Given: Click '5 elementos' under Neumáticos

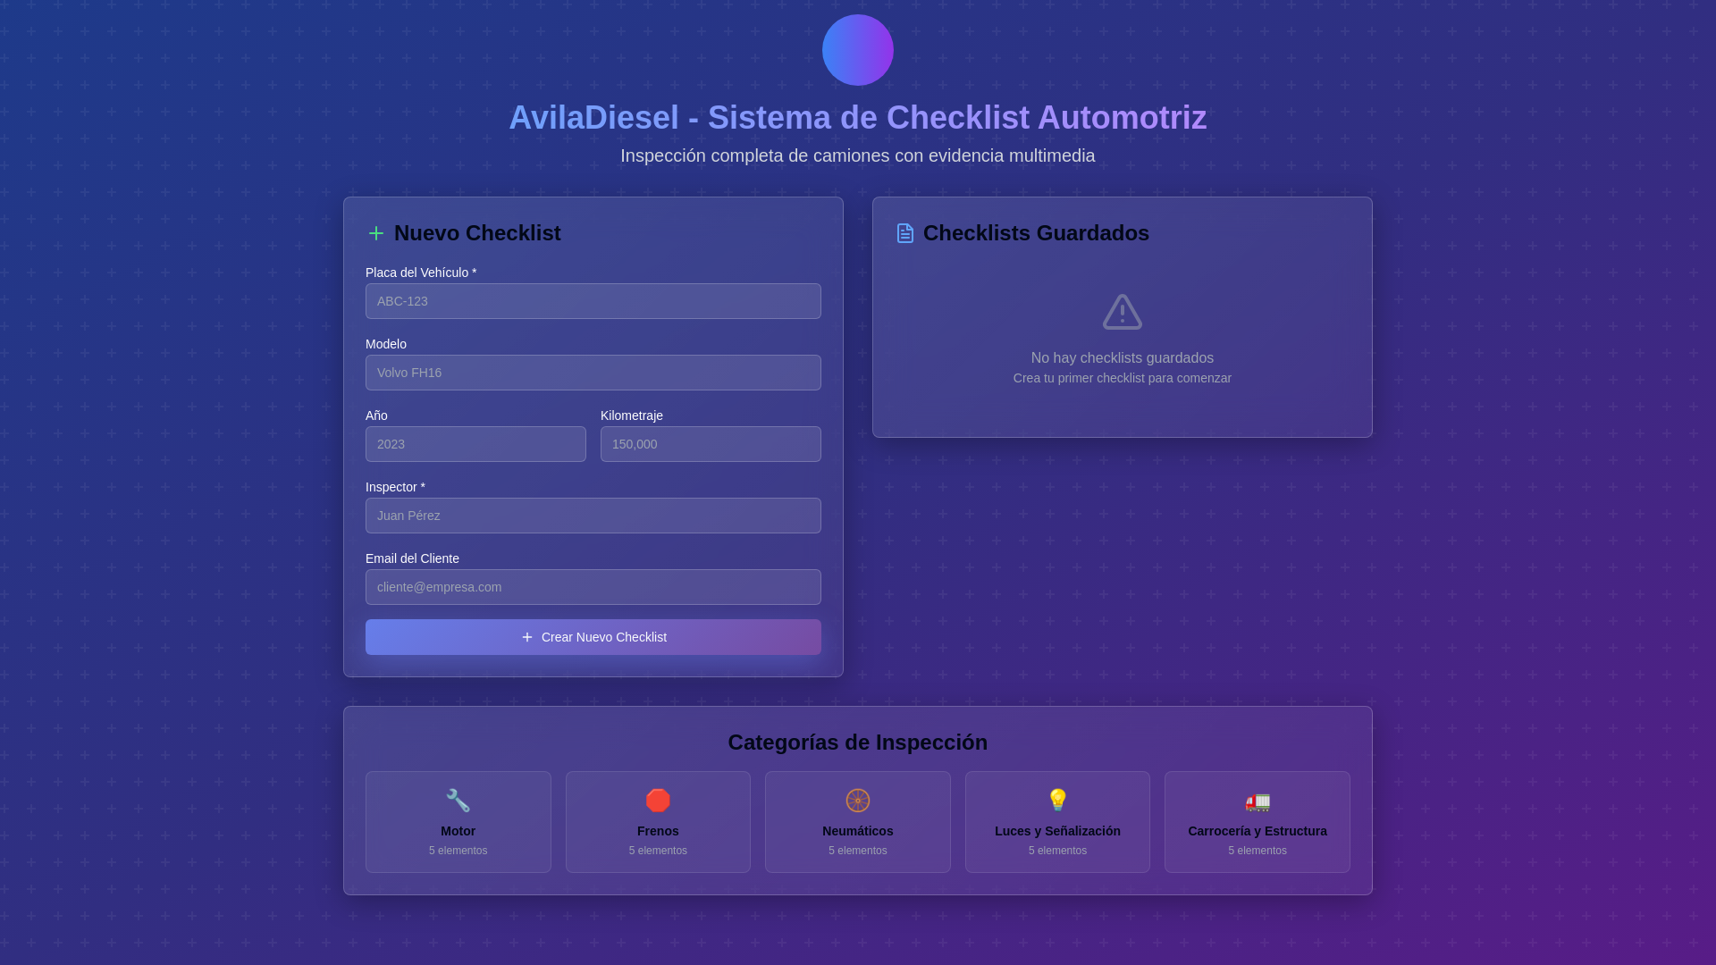Looking at the screenshot, I should (x=858, y=851).
